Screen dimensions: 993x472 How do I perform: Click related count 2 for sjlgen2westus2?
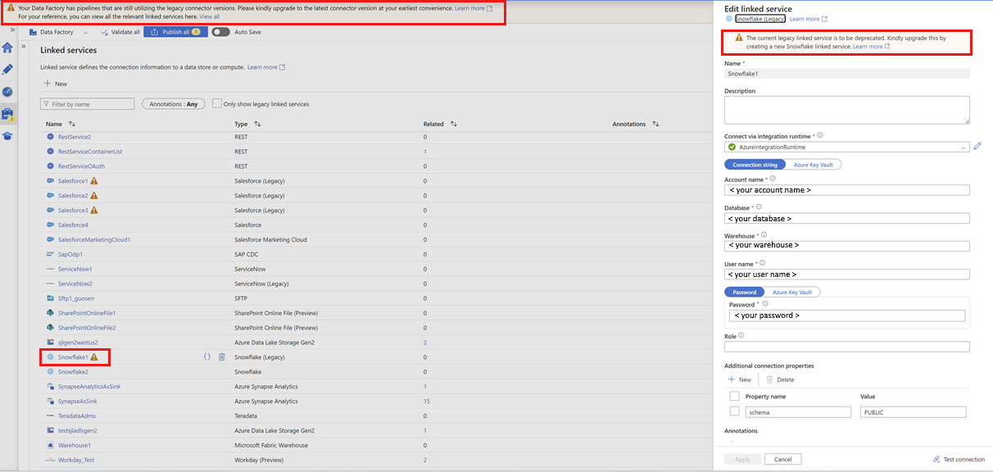425,343
